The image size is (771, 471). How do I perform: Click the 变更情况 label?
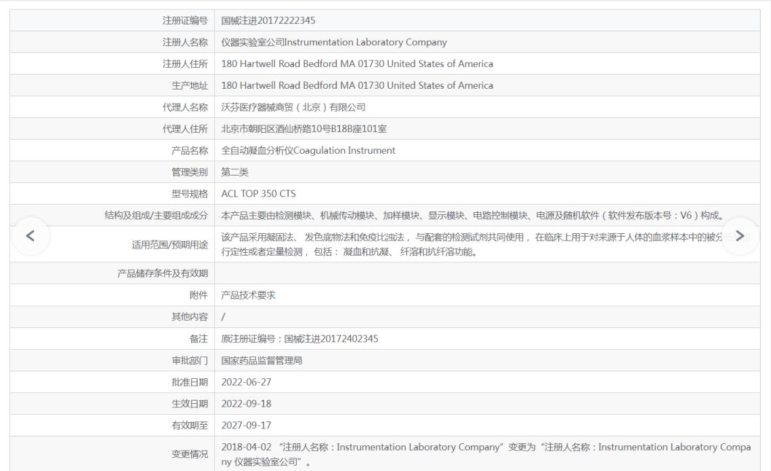coord(189,454)
